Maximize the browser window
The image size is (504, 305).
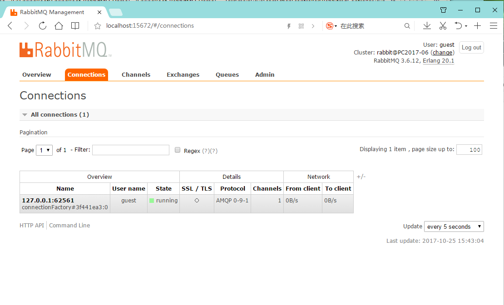click(478, 10)
